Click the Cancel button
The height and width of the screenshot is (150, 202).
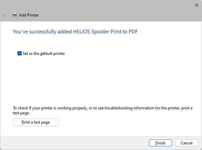click(x=187, y=143)
